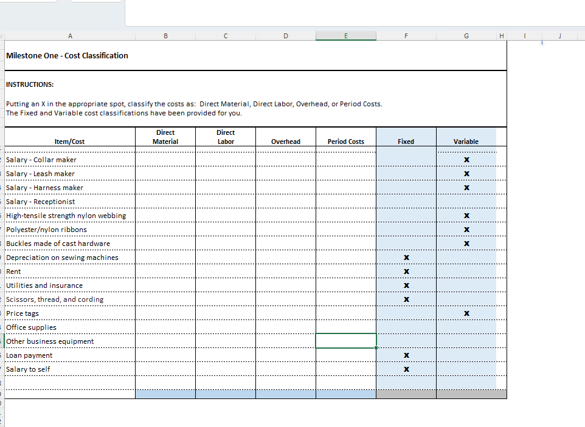Click Direct Material cell for Polyester/nylon ribbons
The image size is (585, 427).
(x=165, y=230)
